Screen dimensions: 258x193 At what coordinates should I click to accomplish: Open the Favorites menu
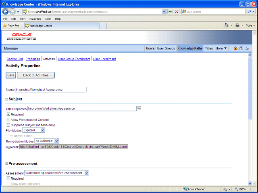click(35, 19)
